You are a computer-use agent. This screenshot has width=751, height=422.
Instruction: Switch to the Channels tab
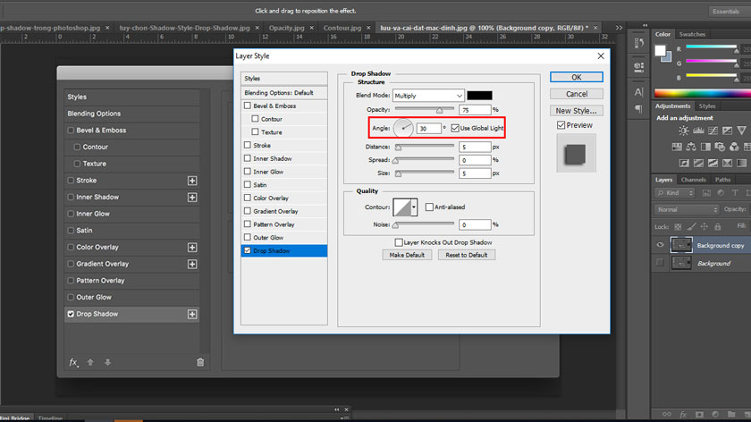[694, 180]
